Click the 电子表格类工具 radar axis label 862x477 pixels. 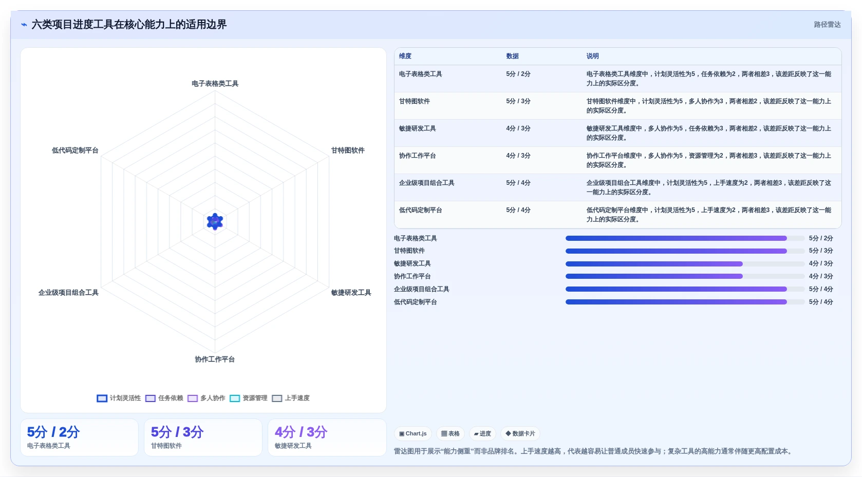coord(215,84)
